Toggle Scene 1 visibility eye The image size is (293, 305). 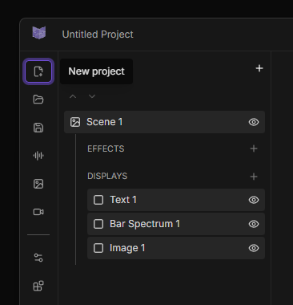point(254,122)
